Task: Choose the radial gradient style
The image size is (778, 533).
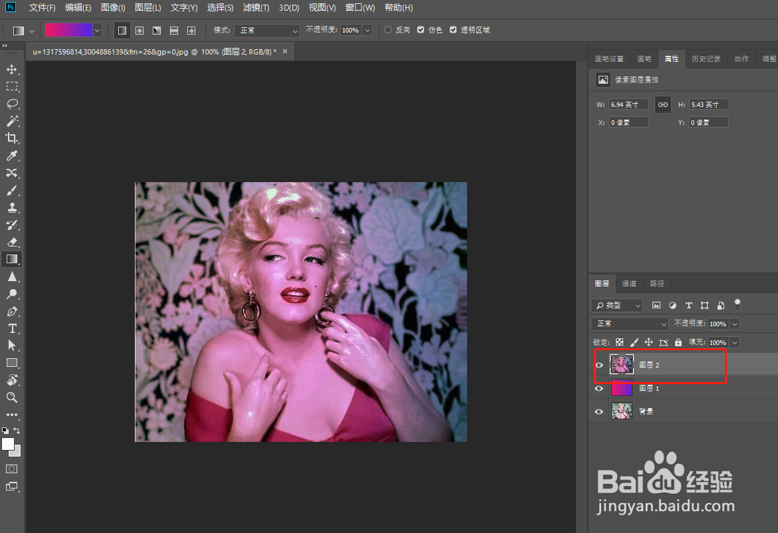Action: pos(140,31)
